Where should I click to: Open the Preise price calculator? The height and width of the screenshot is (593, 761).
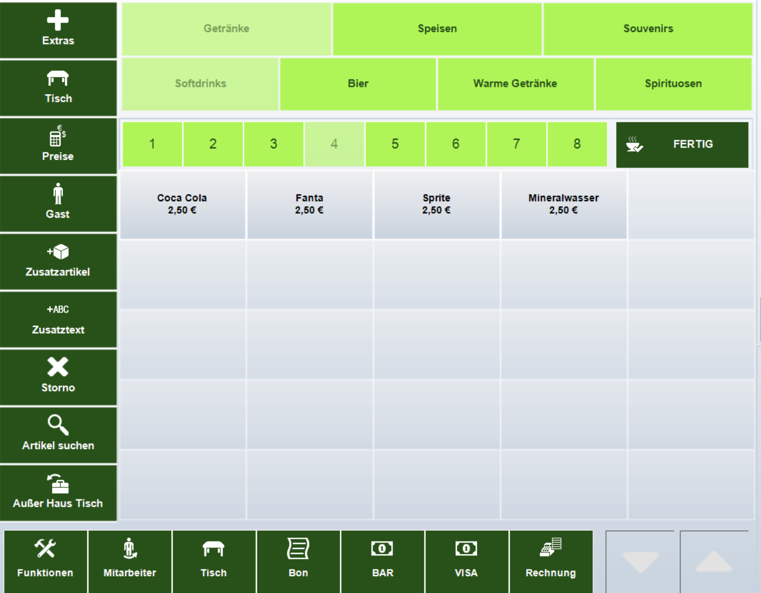coord(58,146)
